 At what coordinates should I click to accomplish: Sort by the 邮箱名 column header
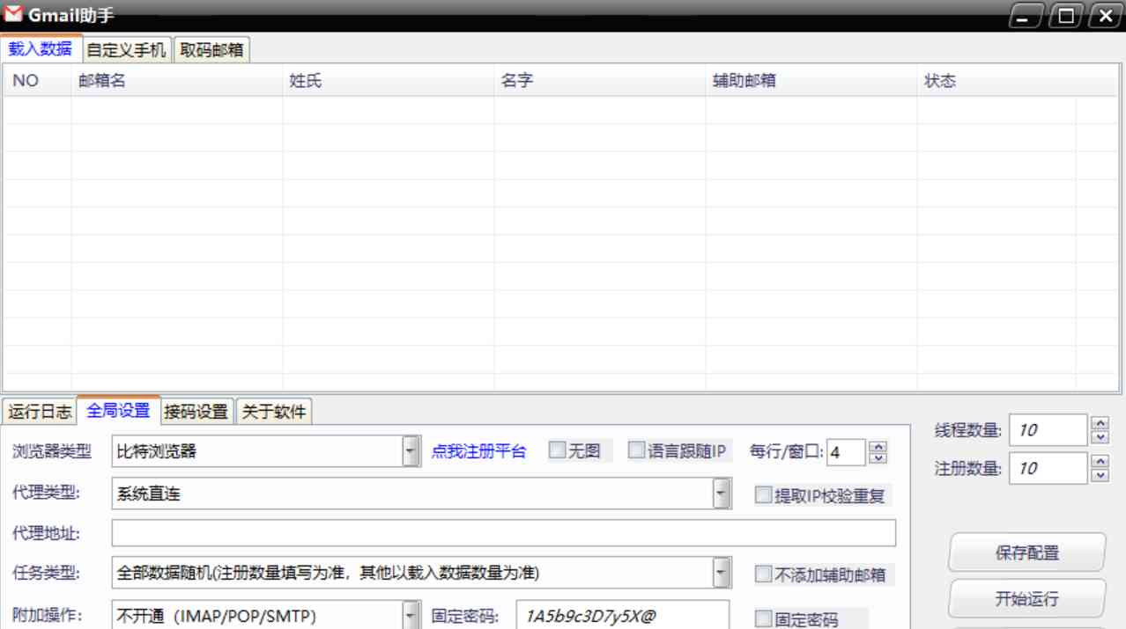coord(177,81)
